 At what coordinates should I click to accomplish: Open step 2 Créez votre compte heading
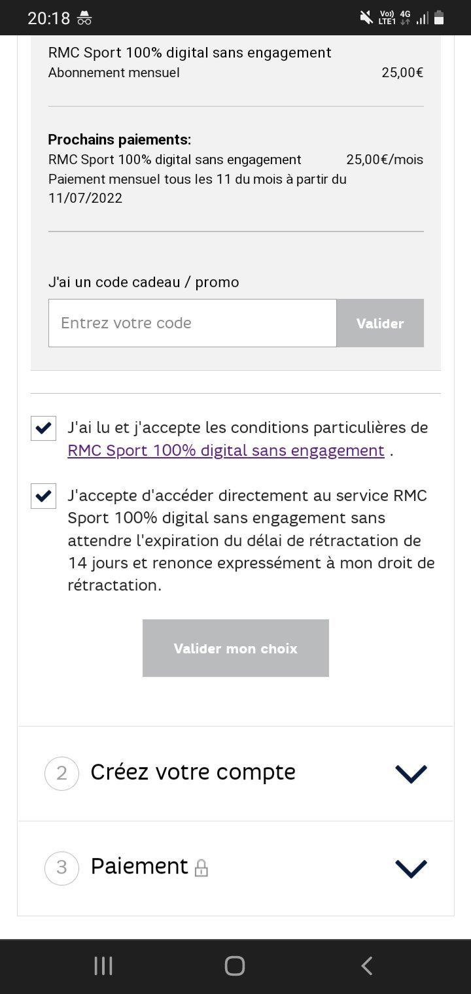click(193, 772)
